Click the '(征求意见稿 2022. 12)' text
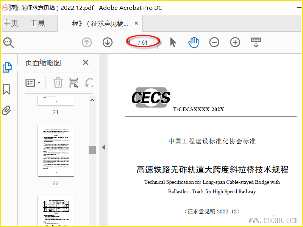The width and height of the screenshot is (303, 227). point(212,211)
